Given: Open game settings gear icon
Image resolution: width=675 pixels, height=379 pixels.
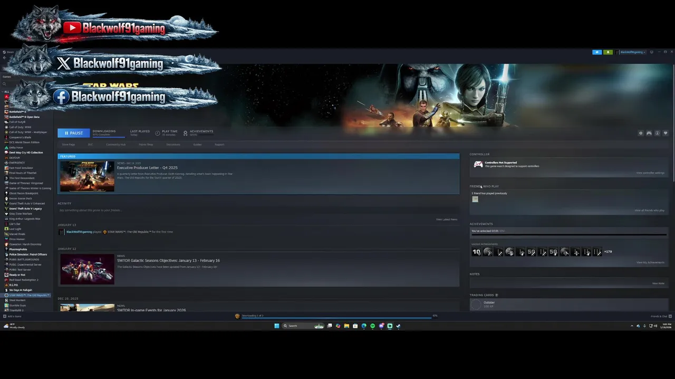Looking at the screenshot, I should click(x=641, y=133).
